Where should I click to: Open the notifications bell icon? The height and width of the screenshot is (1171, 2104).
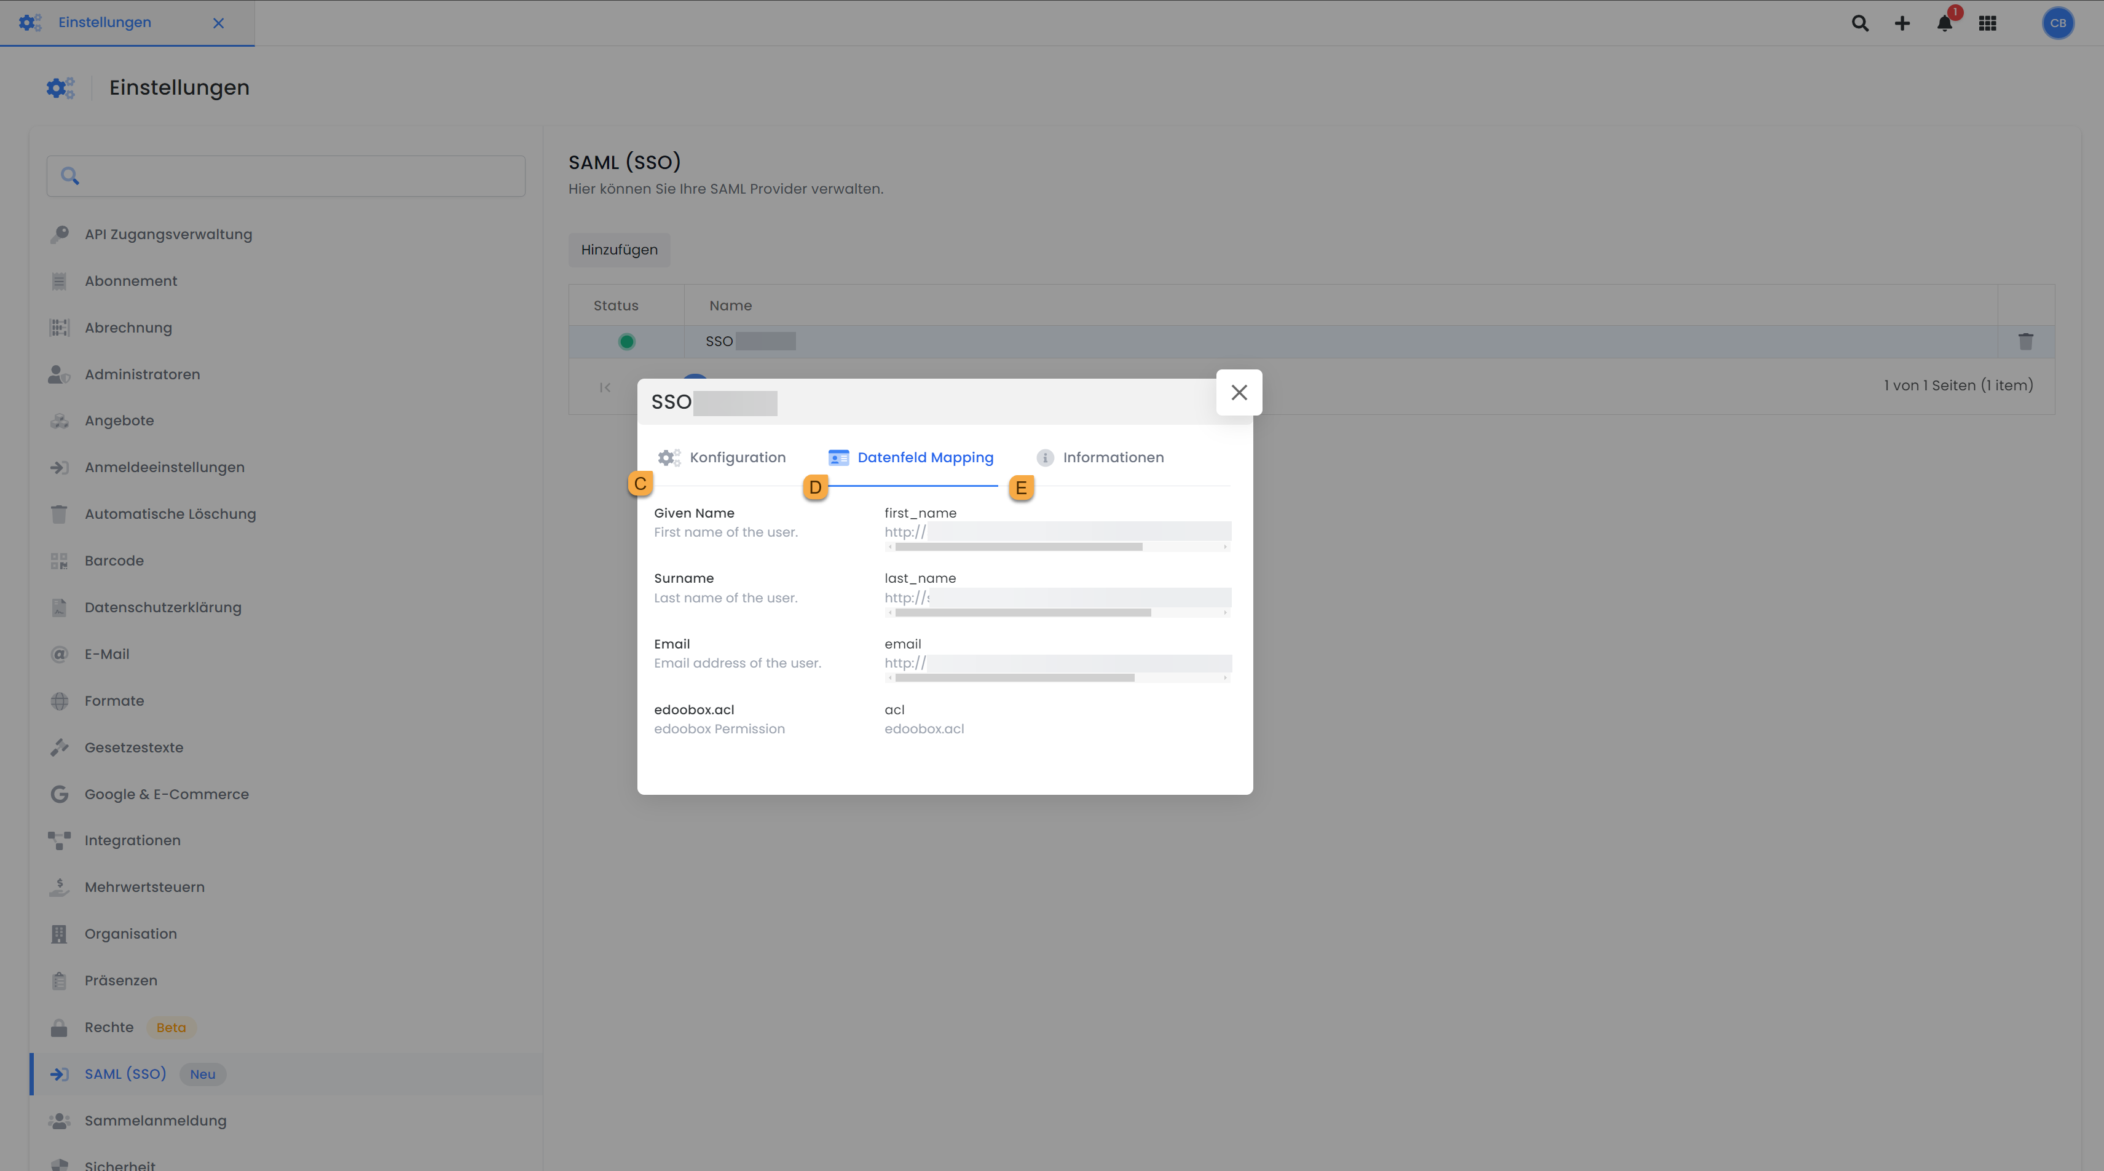pos(1945,23)
